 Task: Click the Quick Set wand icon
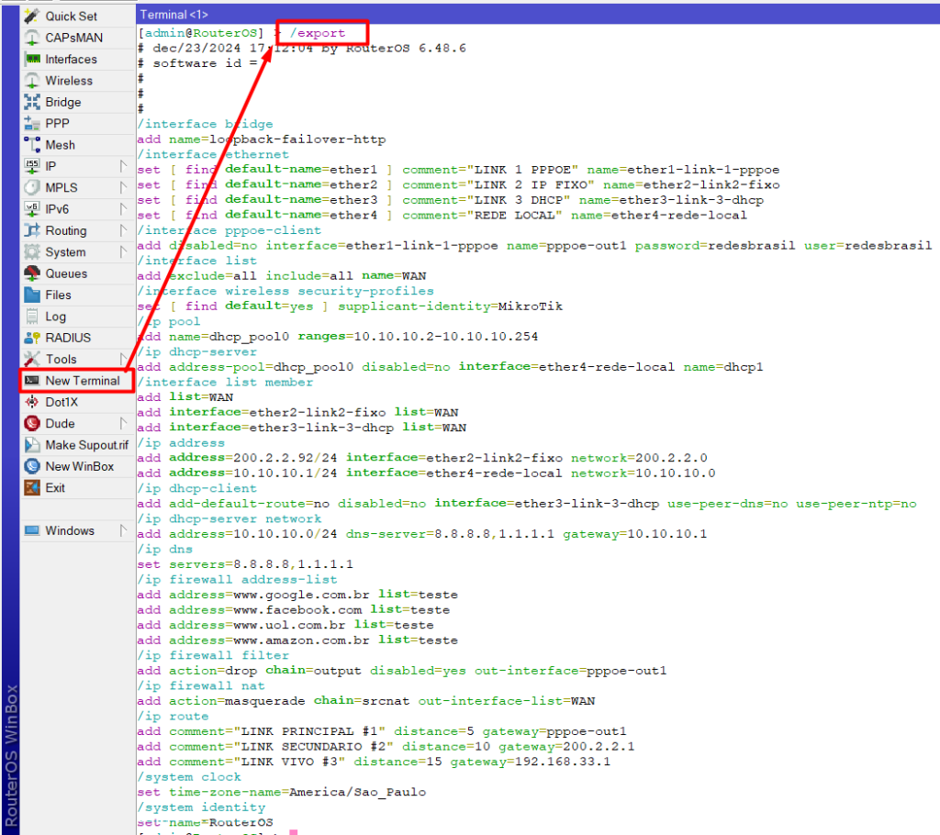32,17
